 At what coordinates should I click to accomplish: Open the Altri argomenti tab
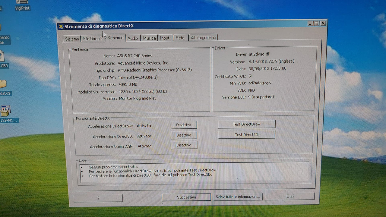pyautogui.click(x=203, y=38)
